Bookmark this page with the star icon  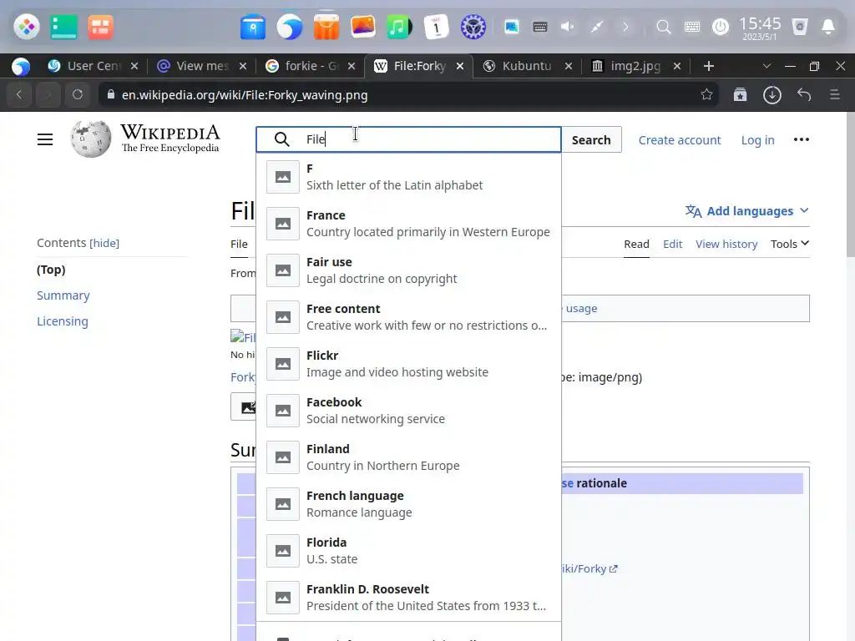[706, 95]
